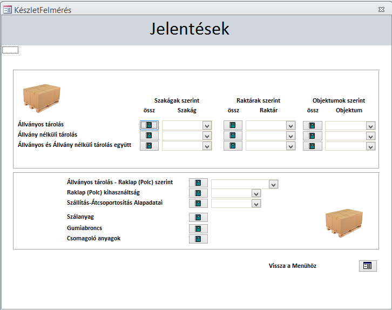Expand Objektum dropdown for combined storage row
Viewport: 392px width, 310px height.
click(370, 146)
